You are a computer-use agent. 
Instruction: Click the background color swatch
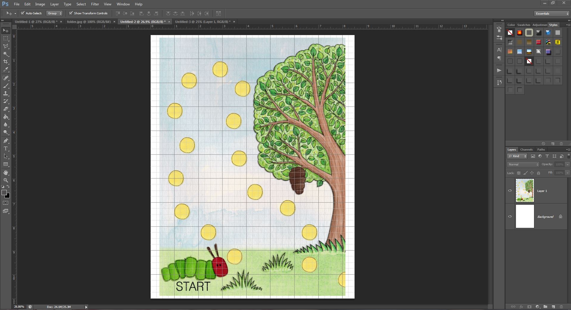coord(8,196)
